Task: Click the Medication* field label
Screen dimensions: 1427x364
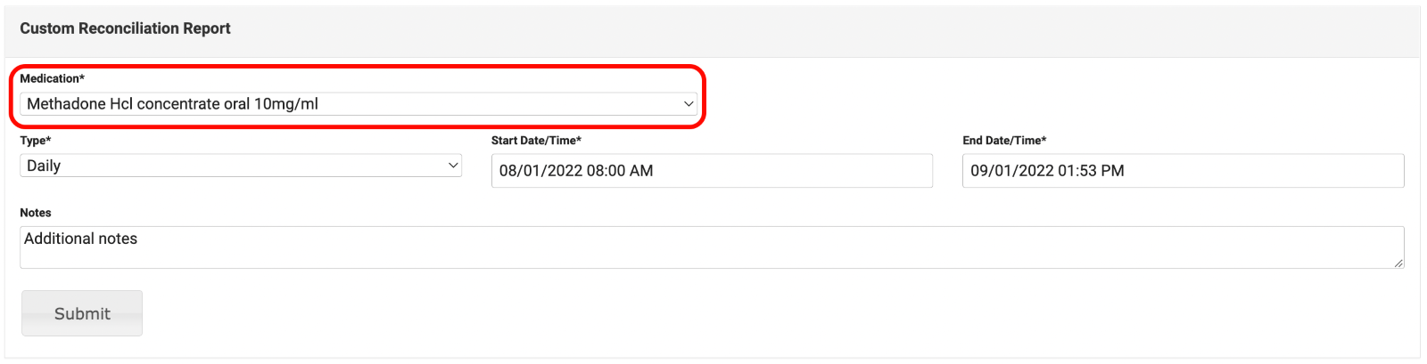Action: coord(53,78)
